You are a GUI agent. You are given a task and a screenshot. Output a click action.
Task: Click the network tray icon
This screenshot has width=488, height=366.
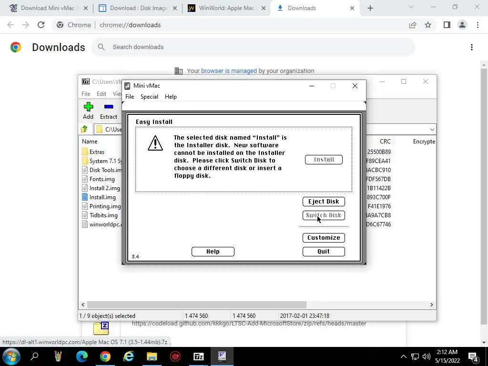pos(415,356)
